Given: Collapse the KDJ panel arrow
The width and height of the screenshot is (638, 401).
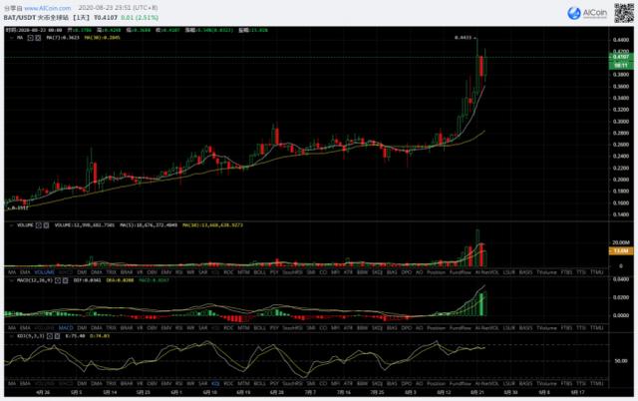Looking at the screenshot, I should (x=11, y=336).
